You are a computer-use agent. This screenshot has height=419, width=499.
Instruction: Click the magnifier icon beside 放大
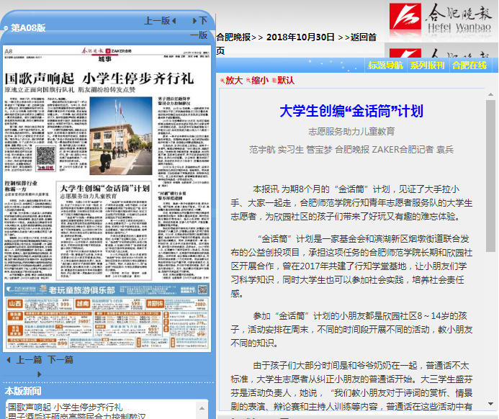[x=222, y=81]
